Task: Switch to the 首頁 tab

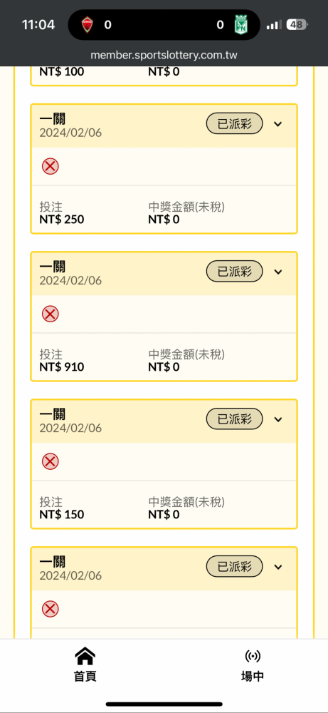Action: point(85,665)
